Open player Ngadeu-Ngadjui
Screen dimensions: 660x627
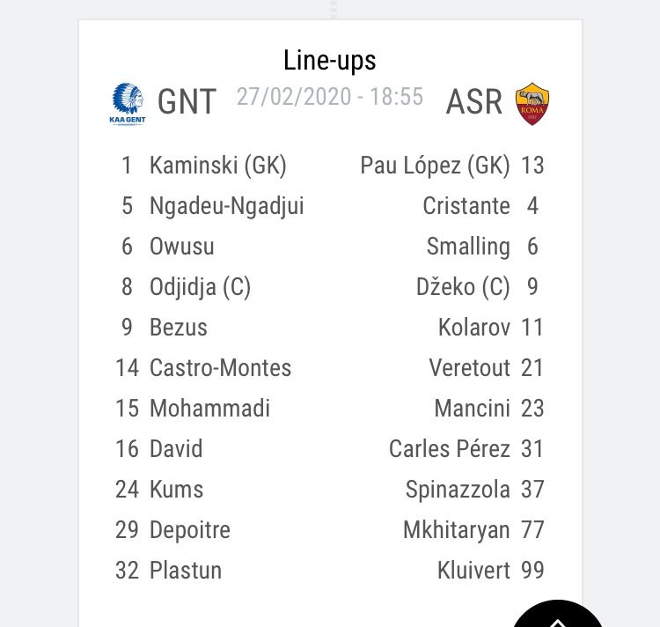(227, 206)
